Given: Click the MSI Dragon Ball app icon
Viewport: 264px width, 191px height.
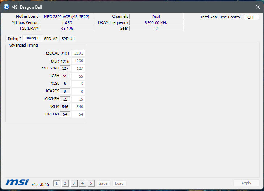Looking at the screenshot, I should pyautogui.click(x=6, y=7).
